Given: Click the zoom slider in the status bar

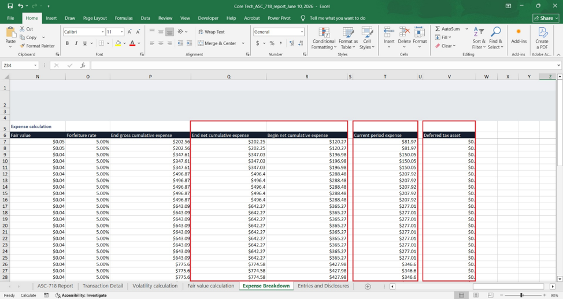Looking at the screenshot, I should pyautogui.click(x=521, y=295).
